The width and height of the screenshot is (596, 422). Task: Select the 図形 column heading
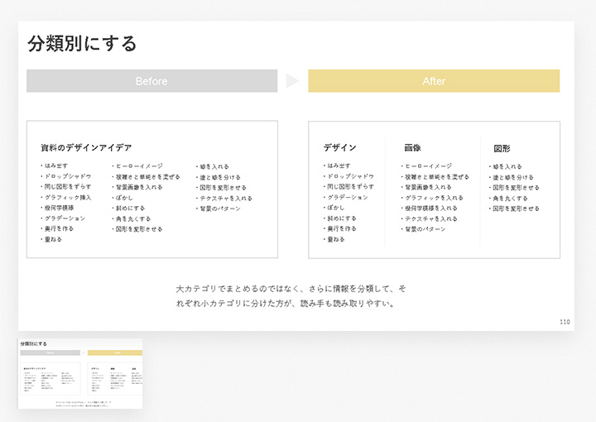502,148
